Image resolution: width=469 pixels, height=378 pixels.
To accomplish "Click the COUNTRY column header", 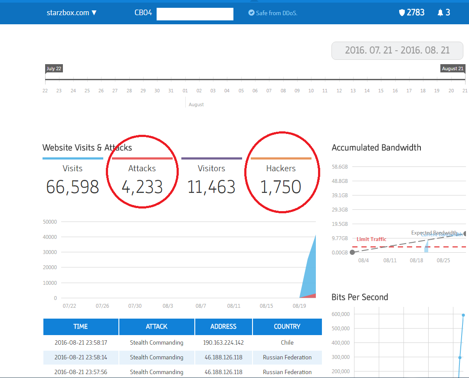I will 287,326.
